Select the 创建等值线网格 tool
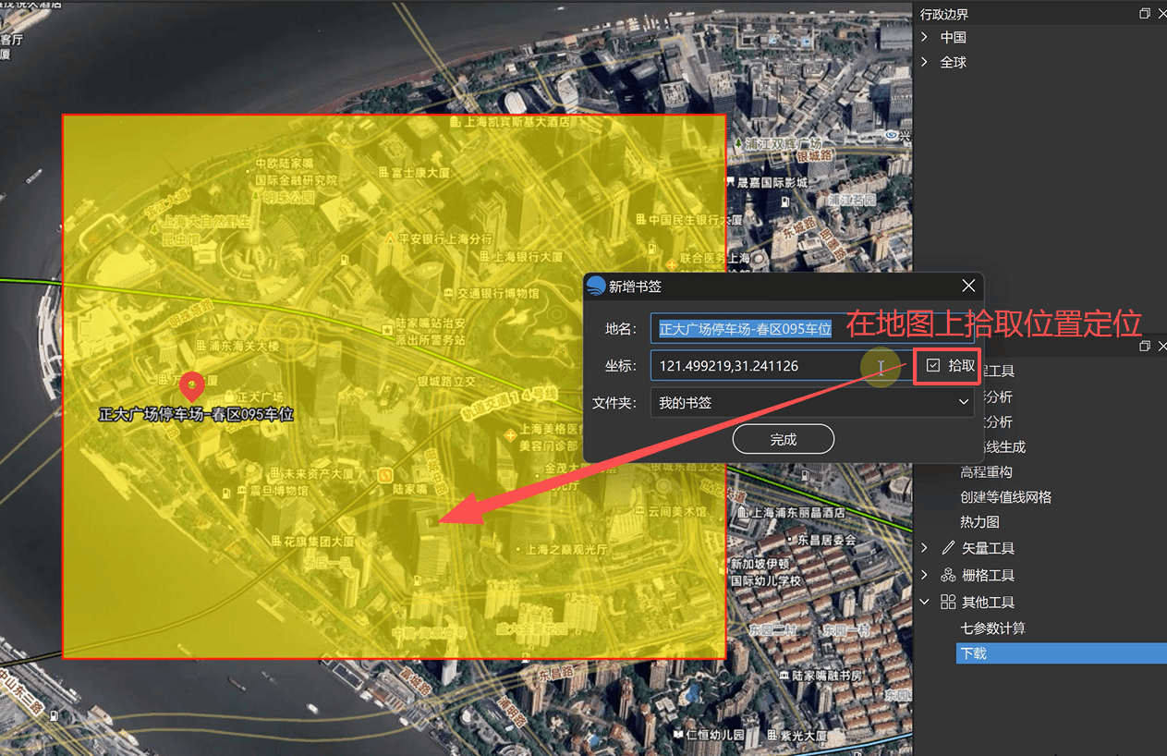This screenshot has width=1167, height=756. [x=1006, y=497]
